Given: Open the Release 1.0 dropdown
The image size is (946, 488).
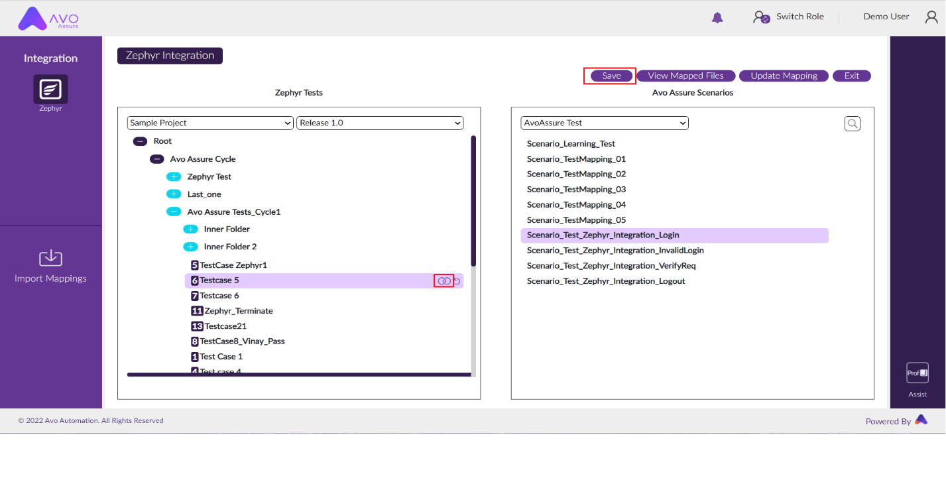Looking at the screenshot, I should (380, 123).
